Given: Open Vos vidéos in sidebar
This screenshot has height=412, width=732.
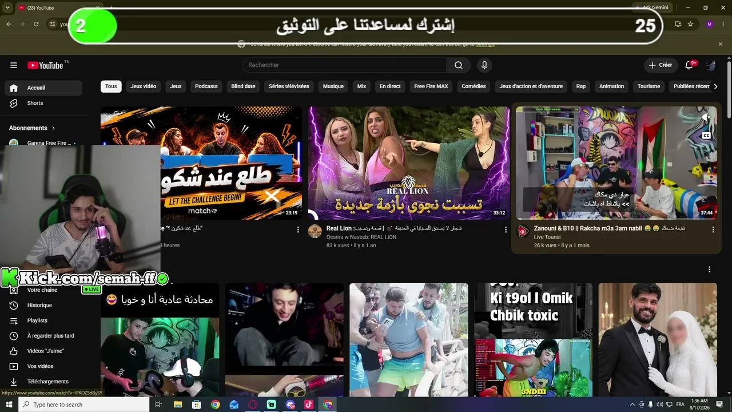Looking at the screenshot, I should click(x=43, y=366).
